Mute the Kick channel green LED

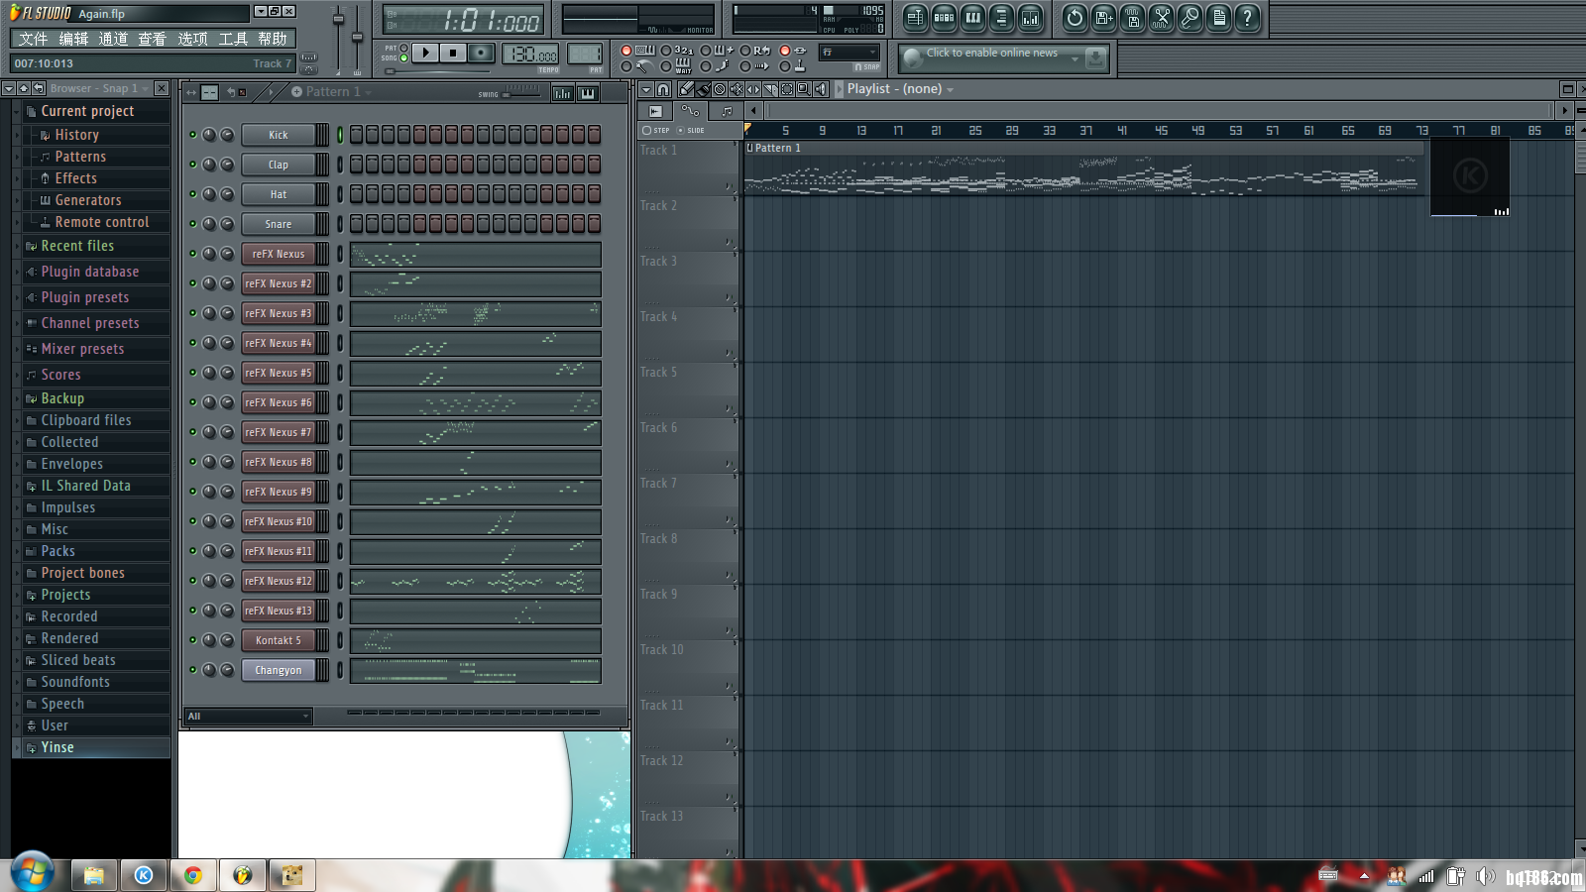click(193, 135)
